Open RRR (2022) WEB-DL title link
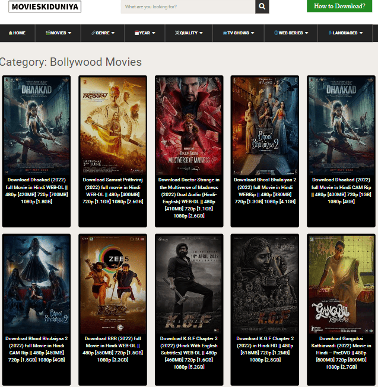This screenshot has height=387, width=378. (x=113, y=349)
